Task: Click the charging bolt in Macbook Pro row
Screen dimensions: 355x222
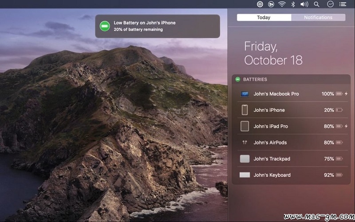Action: [346, 94]
